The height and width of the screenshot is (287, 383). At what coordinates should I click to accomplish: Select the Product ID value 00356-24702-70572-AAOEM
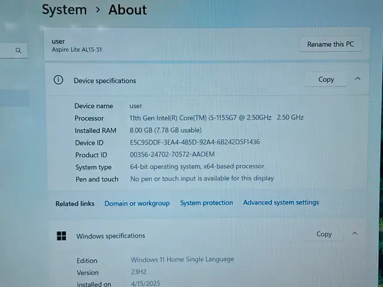pyautogui.click(x=172, y=154)
